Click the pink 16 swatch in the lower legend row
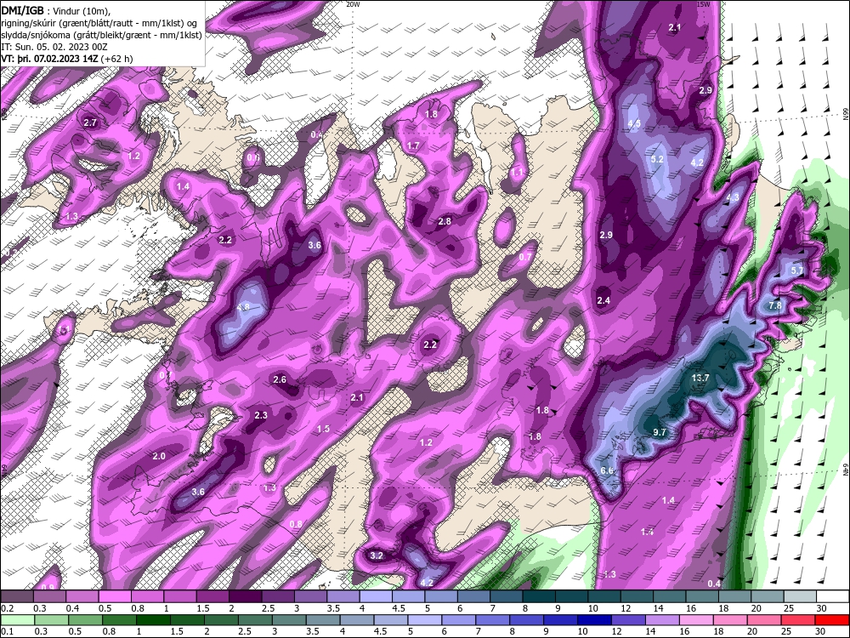850x638 pixels. [697, 620]
